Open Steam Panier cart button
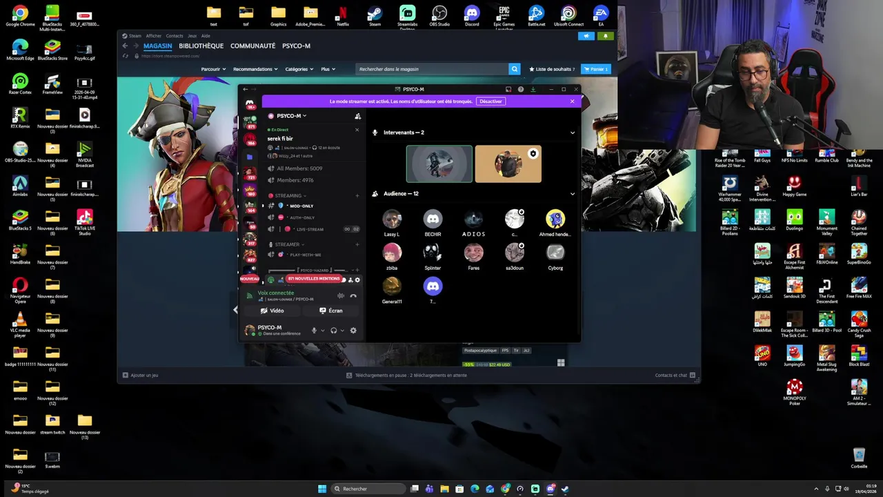883x497 pixels. [596, 69]
